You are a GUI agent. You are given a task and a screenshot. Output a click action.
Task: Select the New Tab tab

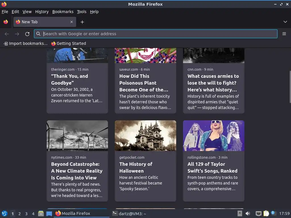[x=45, y=22]
